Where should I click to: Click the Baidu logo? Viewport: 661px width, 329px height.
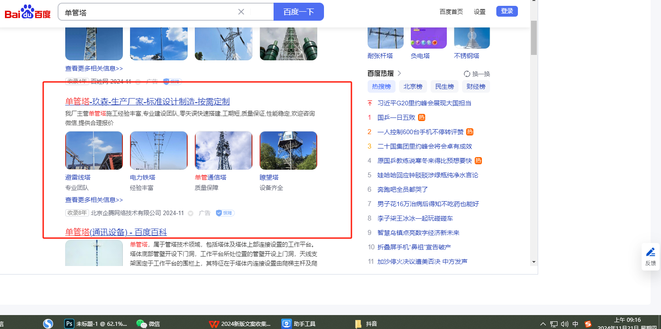point(28,12)
